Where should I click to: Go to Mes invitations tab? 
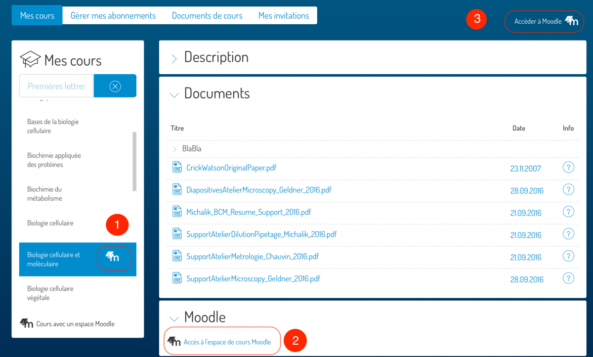pyautogui.click(x=284, y=15)
